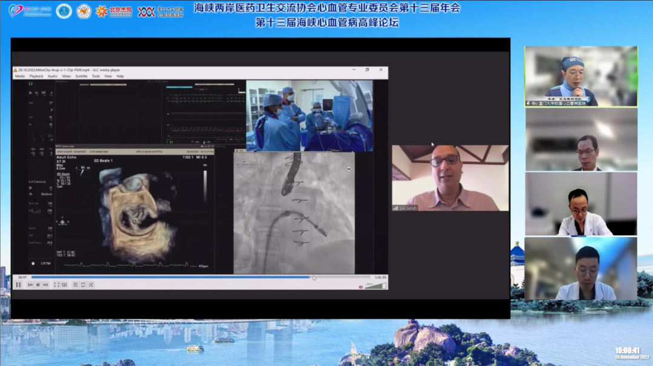Toggle VLC fullscreen mode

click(x=57, y=284)
